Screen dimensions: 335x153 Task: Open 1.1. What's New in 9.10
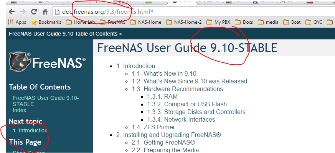click(x=164, y=74)
